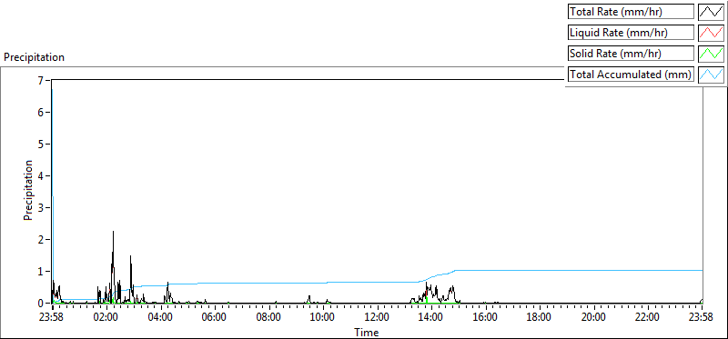Click the Precipitation chart caption above plot

[x=34, y=57]
